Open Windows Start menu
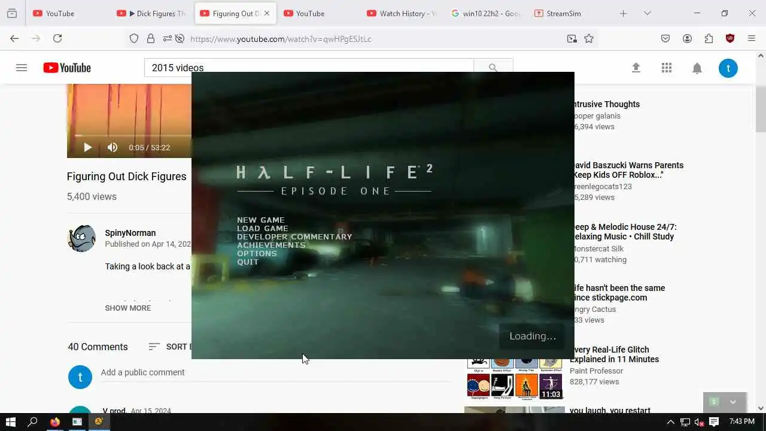Image resolution: width=766 pixels, height=431 pixels. (10, 422)
